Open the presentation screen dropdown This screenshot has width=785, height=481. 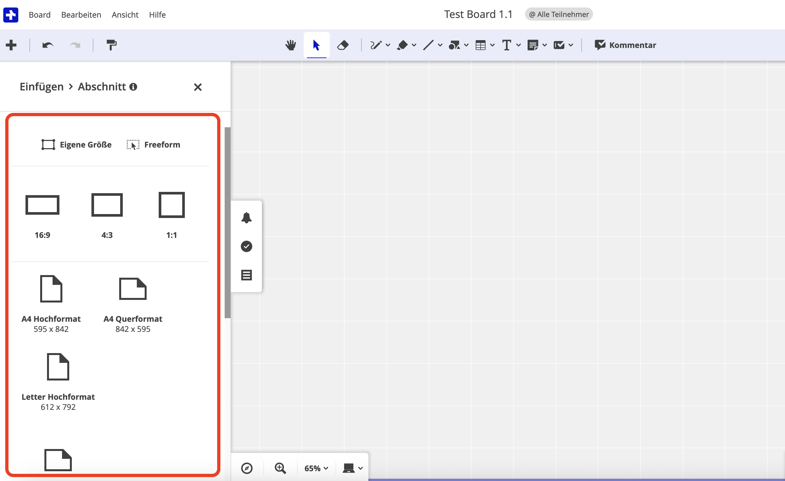353,468
